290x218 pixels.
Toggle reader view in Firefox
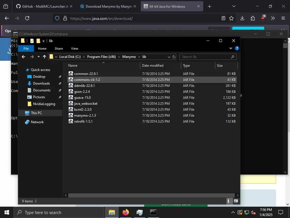click(223, 18)
